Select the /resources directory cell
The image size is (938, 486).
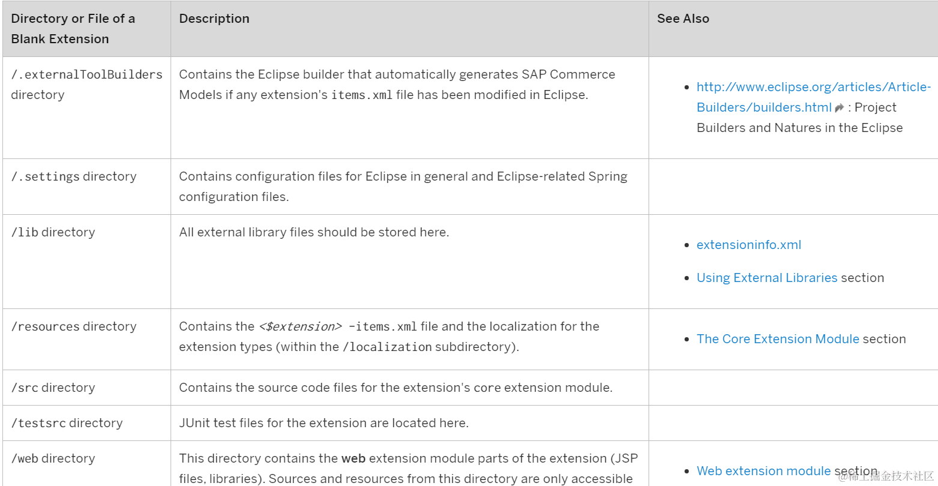pyautogui.click(x=86, y=339)
